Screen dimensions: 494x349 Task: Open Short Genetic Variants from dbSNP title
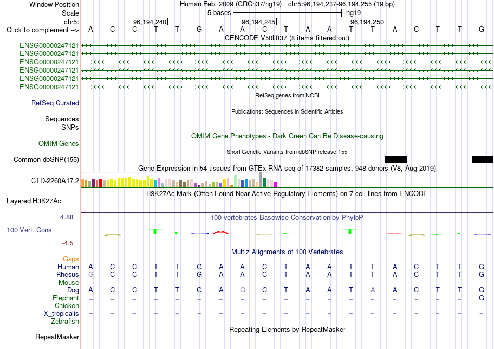click(x=287, y=152)
